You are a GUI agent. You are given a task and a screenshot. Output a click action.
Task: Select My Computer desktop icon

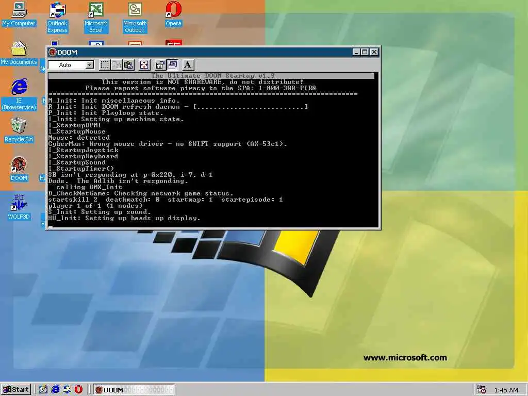pos(19,14)
